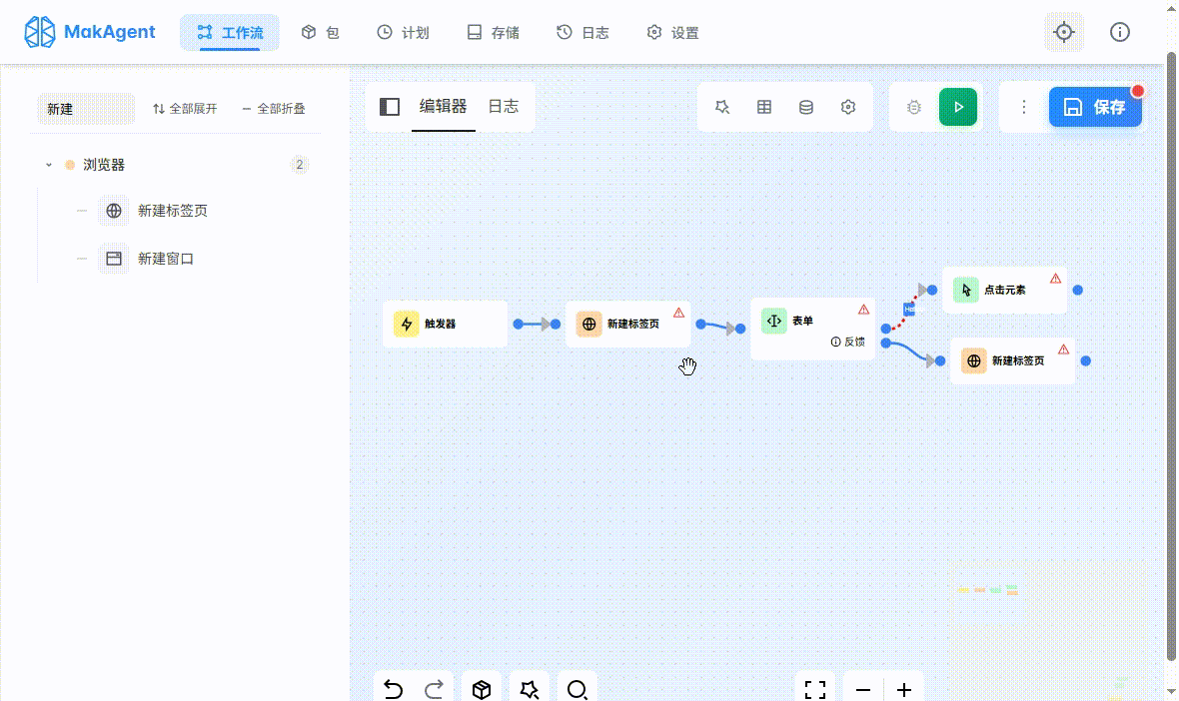Open the search tool at the bottom toolbar

click(x=578, y=689)
